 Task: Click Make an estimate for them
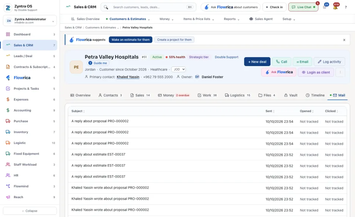coord(131,40)
